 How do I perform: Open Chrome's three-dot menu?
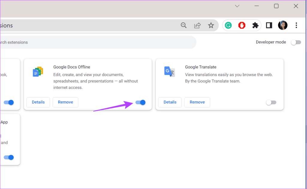pyautogui.click(x=296, y=25)
